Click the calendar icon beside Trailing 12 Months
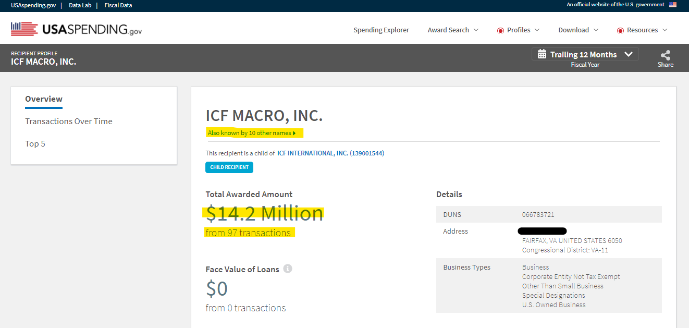The width and height of the screenshot is (689, 328). coord(542,54)
